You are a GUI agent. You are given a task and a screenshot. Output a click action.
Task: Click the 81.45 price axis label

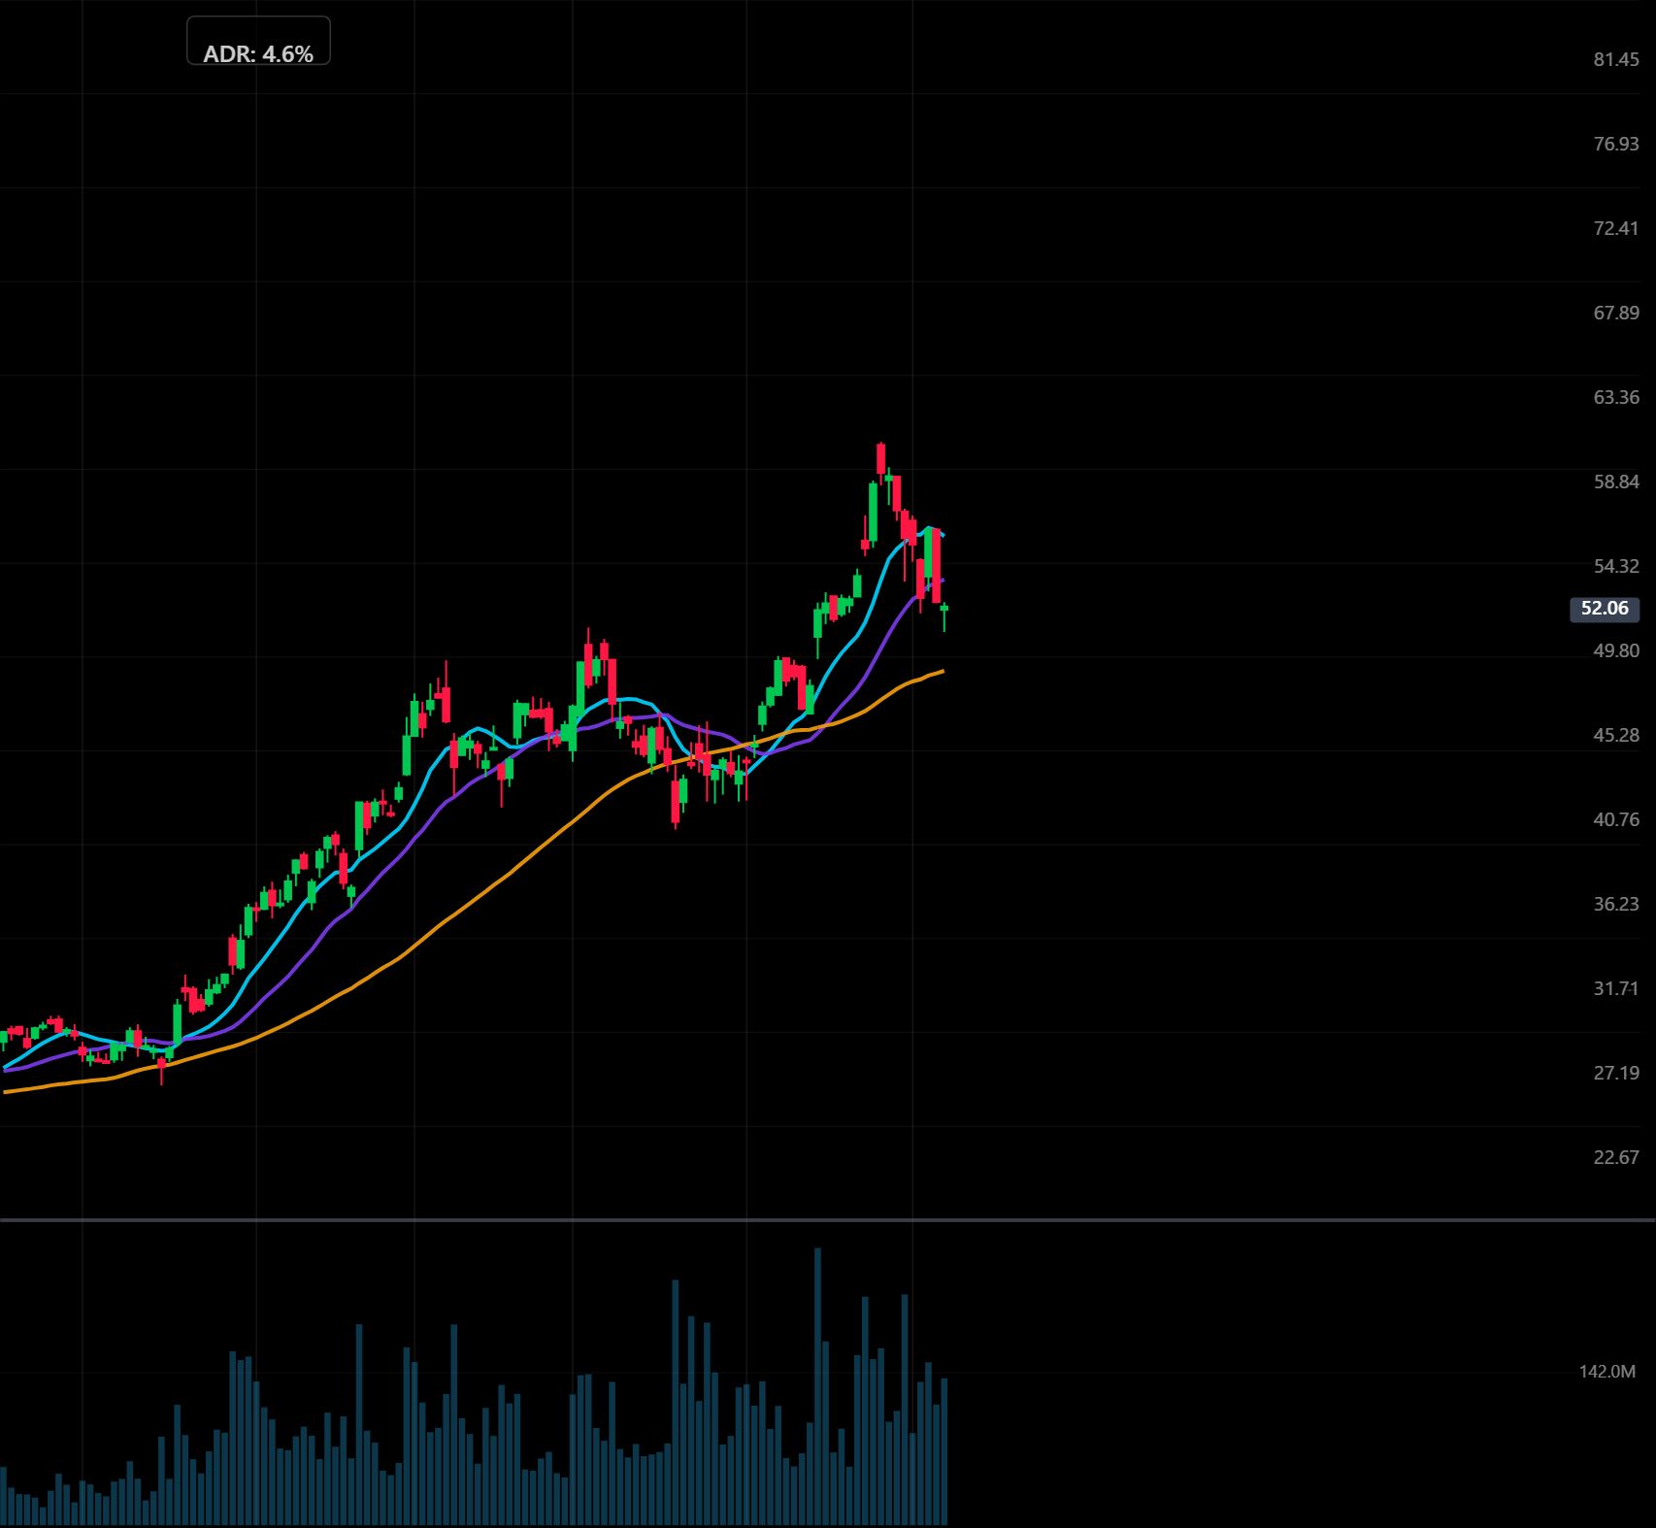1615,59
